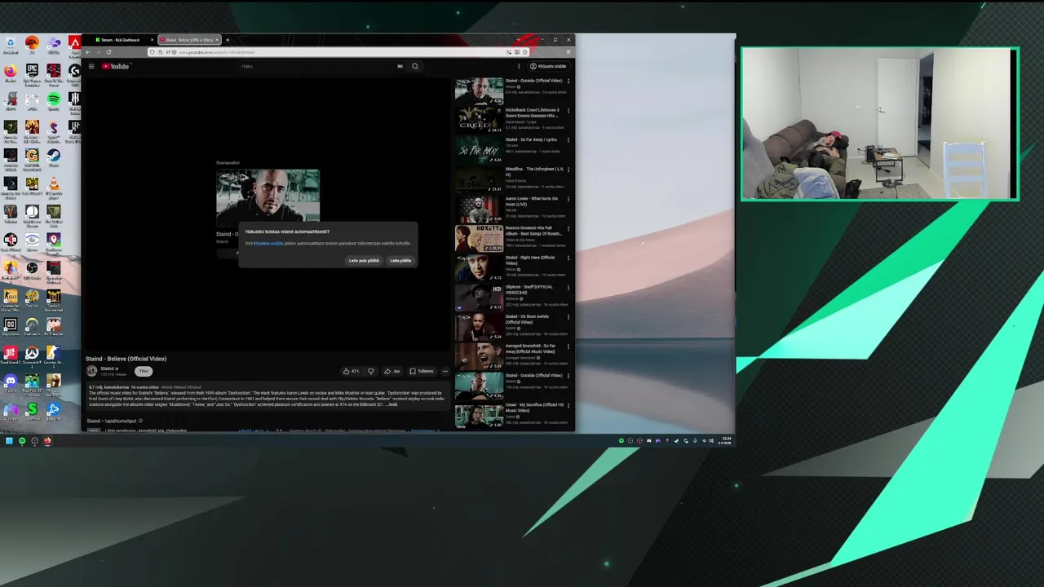
Task: Click the taskbar clock in system tray
Action: pos(727,440)
